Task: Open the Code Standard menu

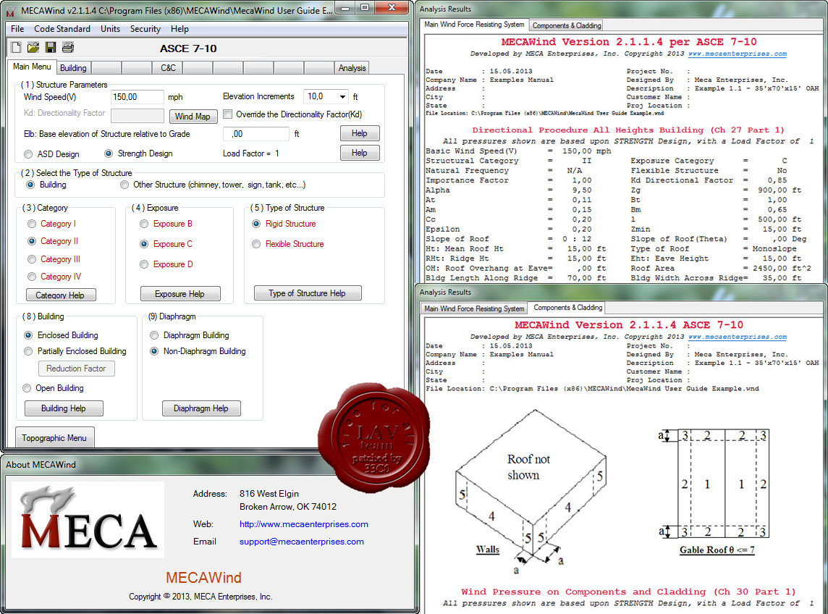Action: tap(62, 29)
